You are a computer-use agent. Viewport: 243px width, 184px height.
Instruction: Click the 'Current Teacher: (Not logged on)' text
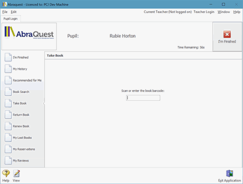pos(168,12)
